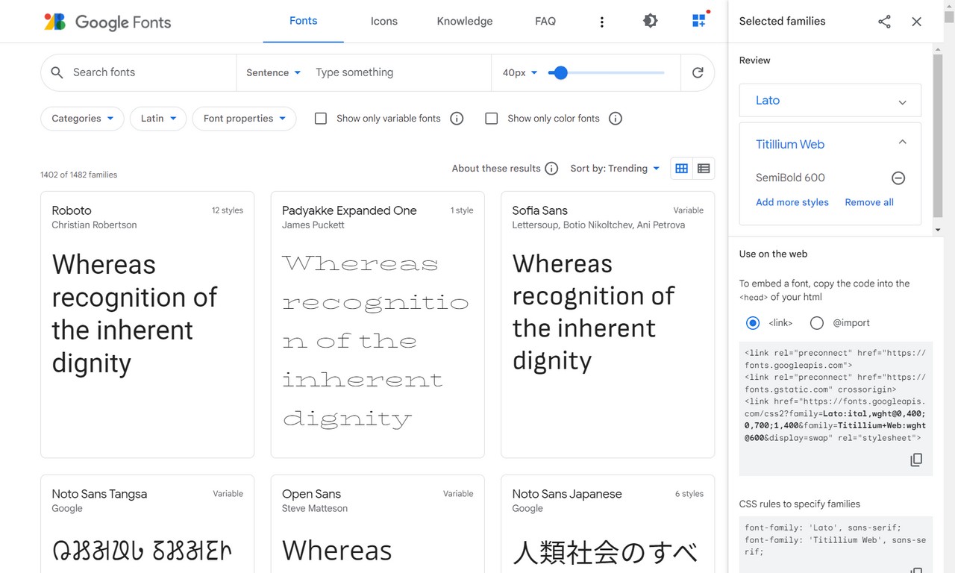Open the Noto Sans Tangsa font card
The width and height of the screenshot is (955, 573).
(147, 524)
